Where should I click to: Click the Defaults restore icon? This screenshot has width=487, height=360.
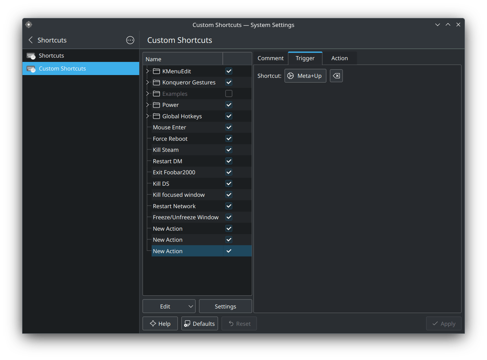point(188,323)
